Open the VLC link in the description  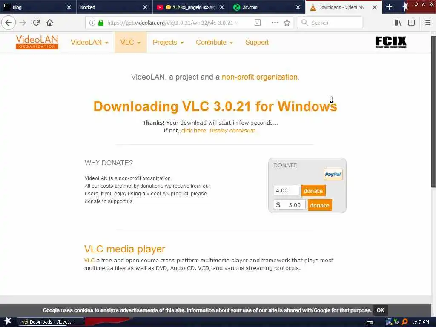pyautogui.click(x=89, y=260)
